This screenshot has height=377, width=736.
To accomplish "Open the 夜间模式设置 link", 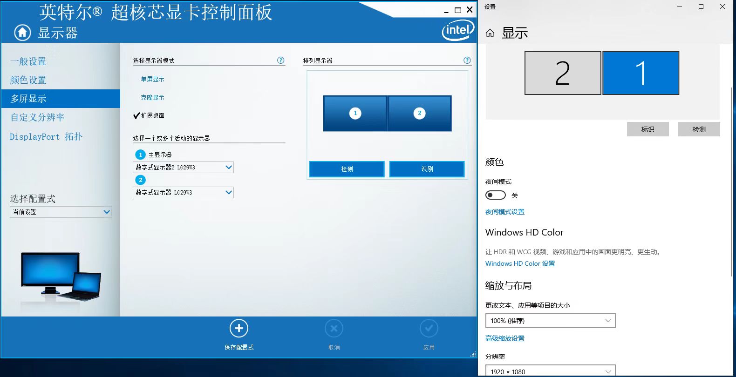I will point(505,212).
